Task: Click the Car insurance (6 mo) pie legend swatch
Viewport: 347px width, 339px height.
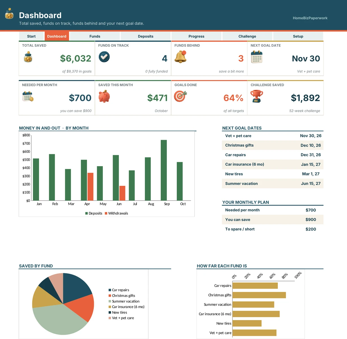Action: point(110,307)
